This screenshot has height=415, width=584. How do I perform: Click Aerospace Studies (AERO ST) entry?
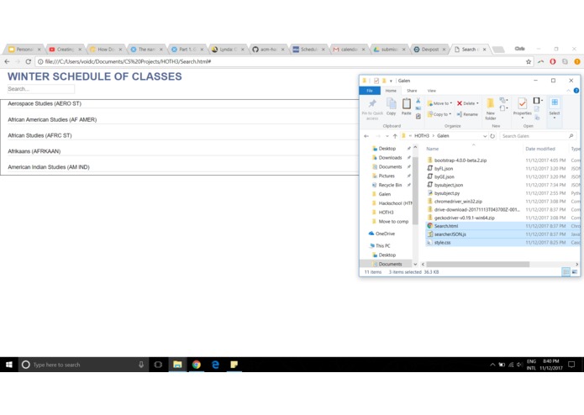click(x=45, y=104)
